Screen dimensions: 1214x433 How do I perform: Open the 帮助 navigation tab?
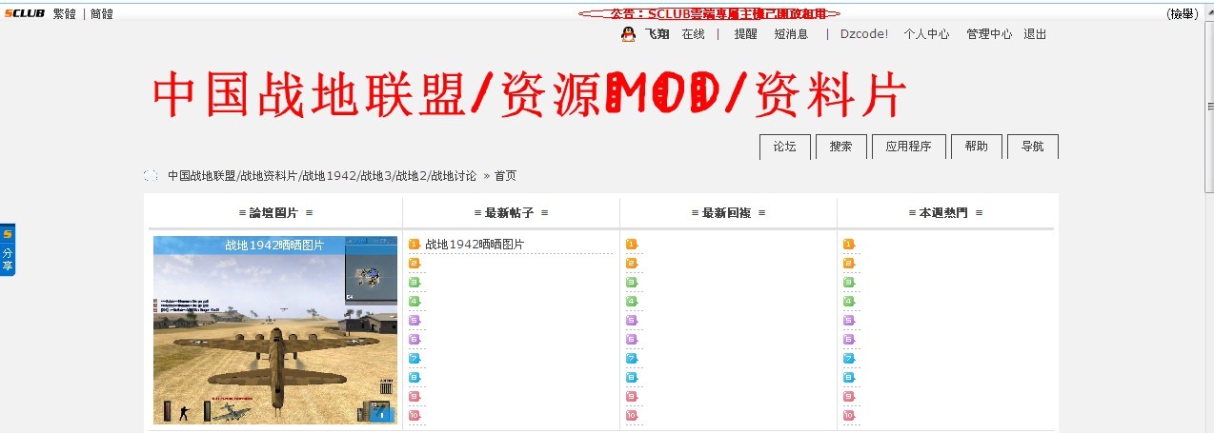(976, 147)
